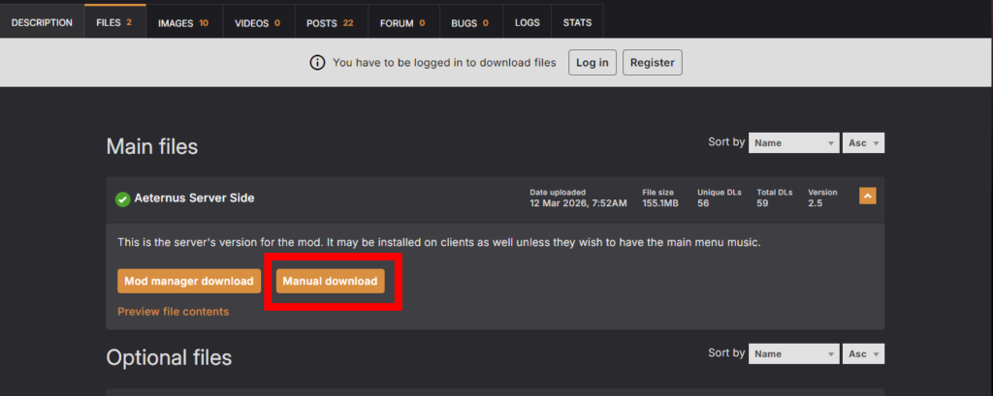Show the Stats tab
Viewport: 993px width, 396px height.
pos(578,22)
